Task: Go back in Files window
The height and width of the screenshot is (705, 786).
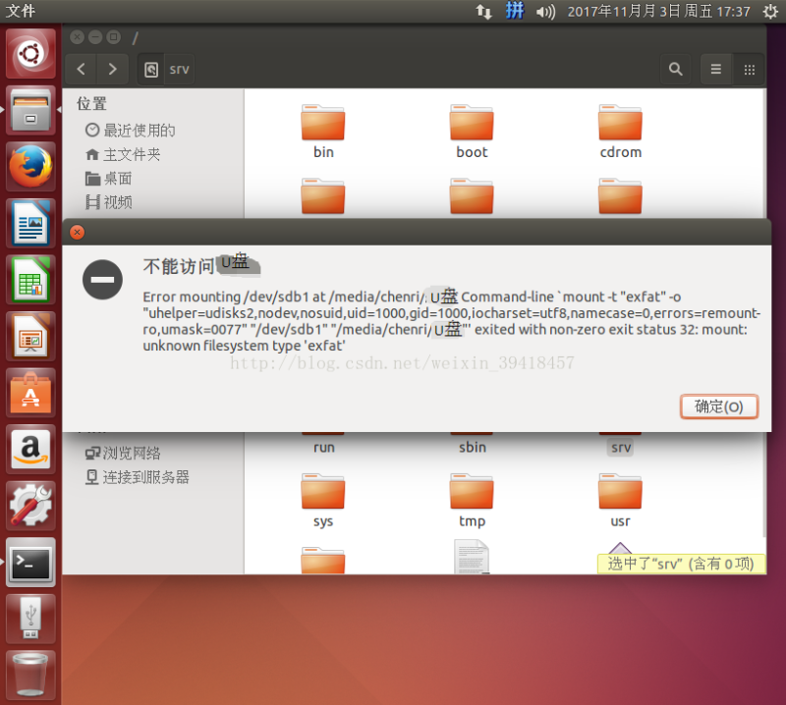Action: [82, 69]
